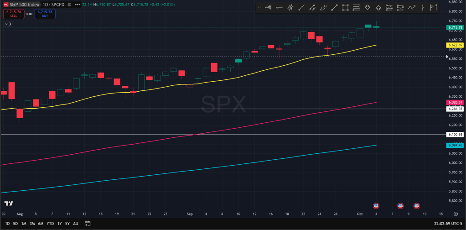466x230 pixels.
Task: Click the yellow 6,622.69 moving average label
Action: [x=455, y=45]
